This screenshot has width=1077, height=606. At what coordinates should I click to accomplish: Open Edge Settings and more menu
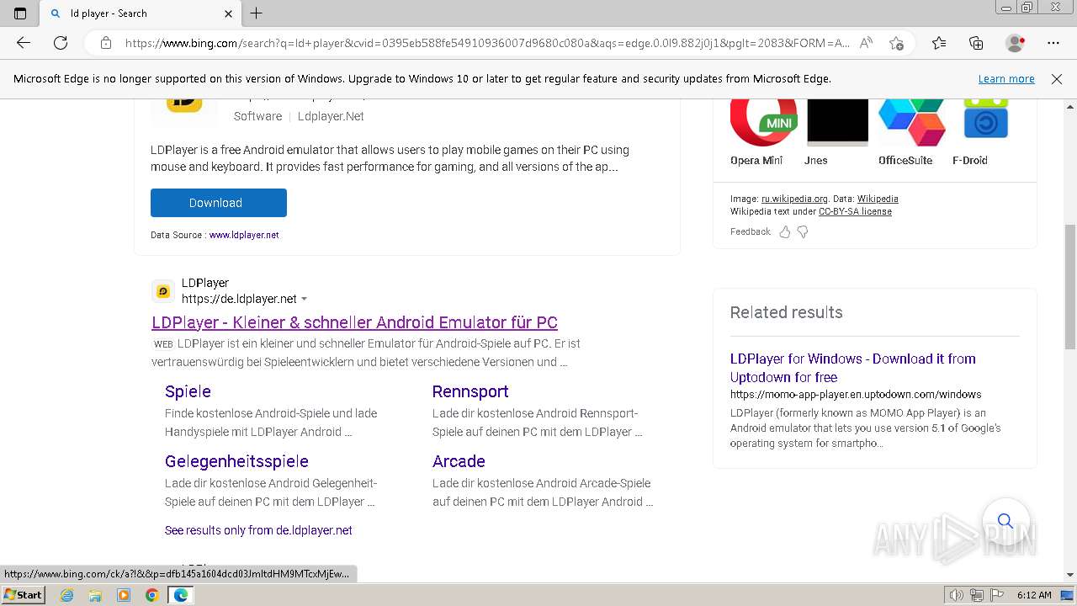[1053, 43]
